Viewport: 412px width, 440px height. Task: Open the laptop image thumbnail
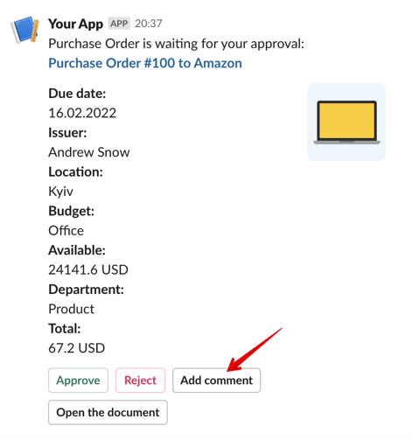pos(346,122)
